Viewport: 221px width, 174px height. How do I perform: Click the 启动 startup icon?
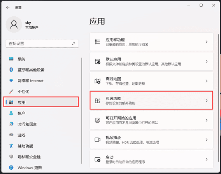click(98, 159)
